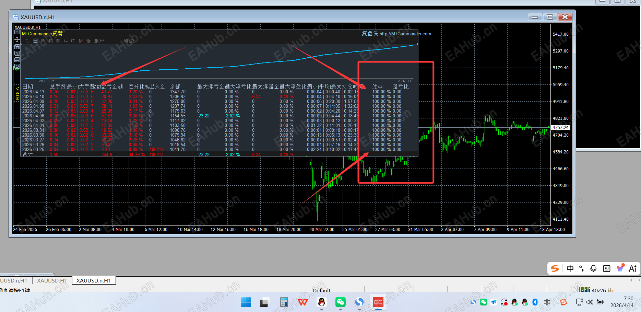This screenshot has height=312, width=641.
Task: Click the volume speaker tray icon
Action: coord(590,302)
